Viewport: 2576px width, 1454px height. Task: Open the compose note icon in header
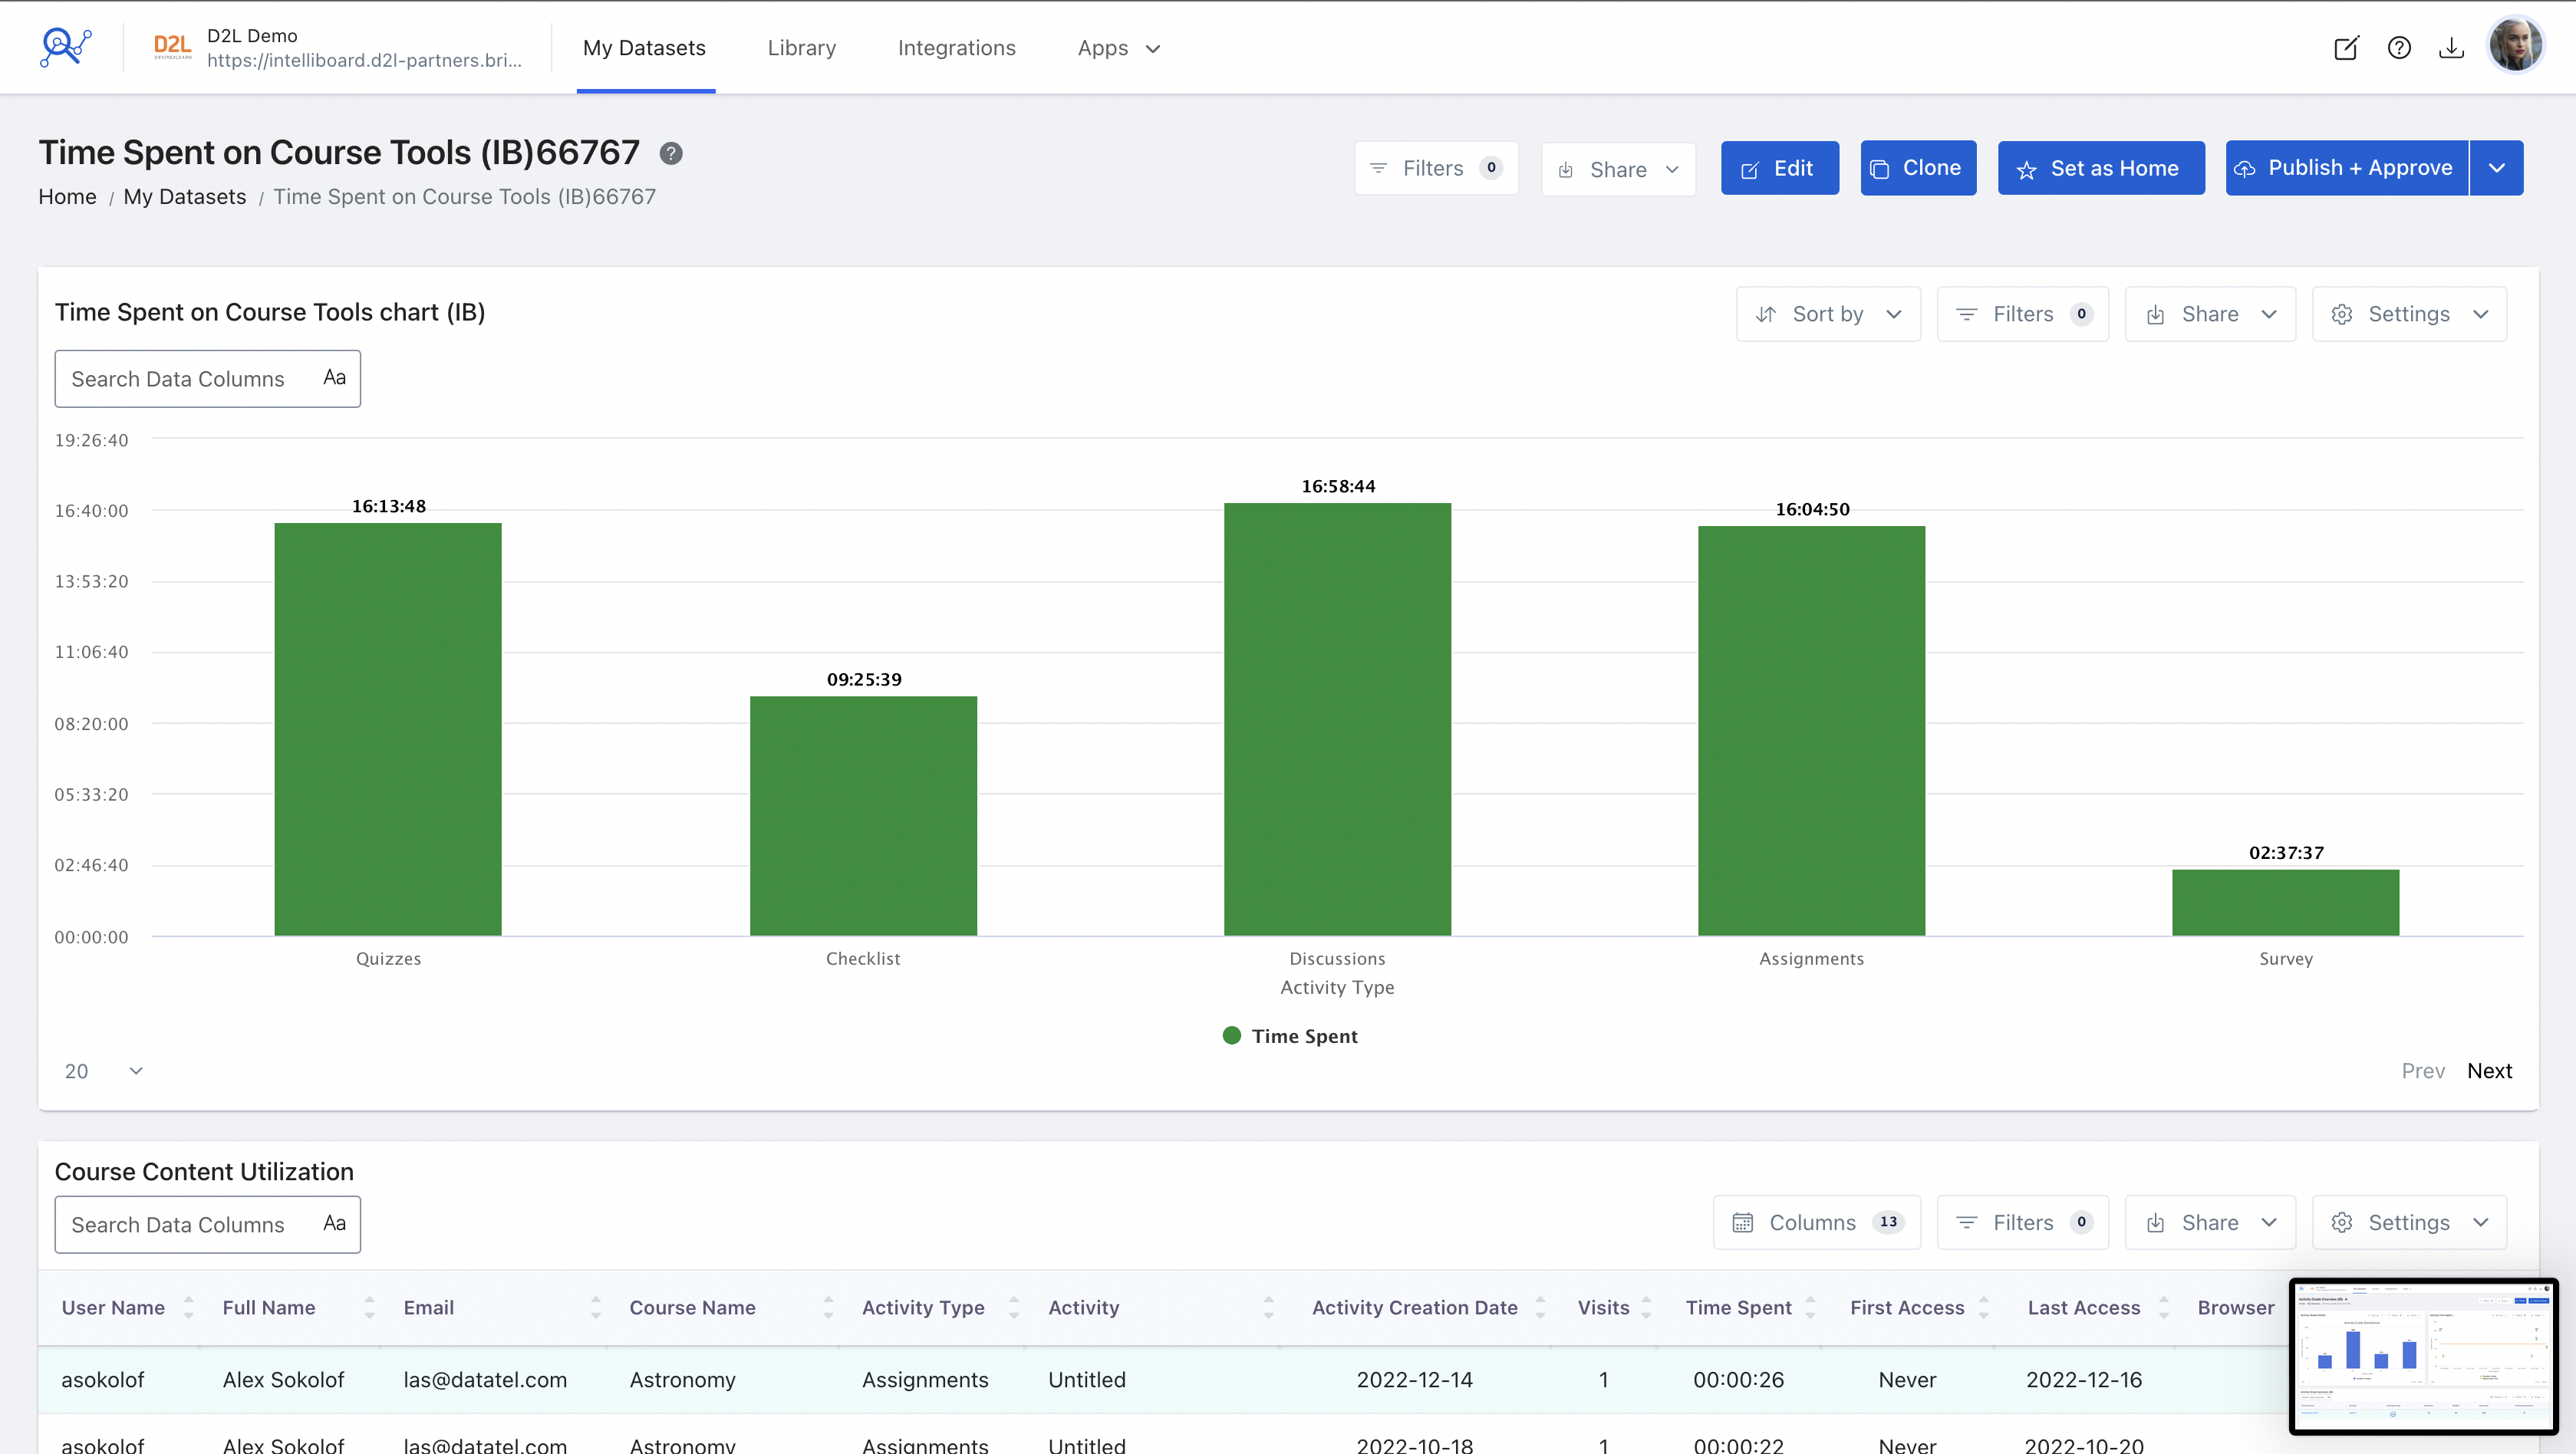click(x=2345, y=48)
